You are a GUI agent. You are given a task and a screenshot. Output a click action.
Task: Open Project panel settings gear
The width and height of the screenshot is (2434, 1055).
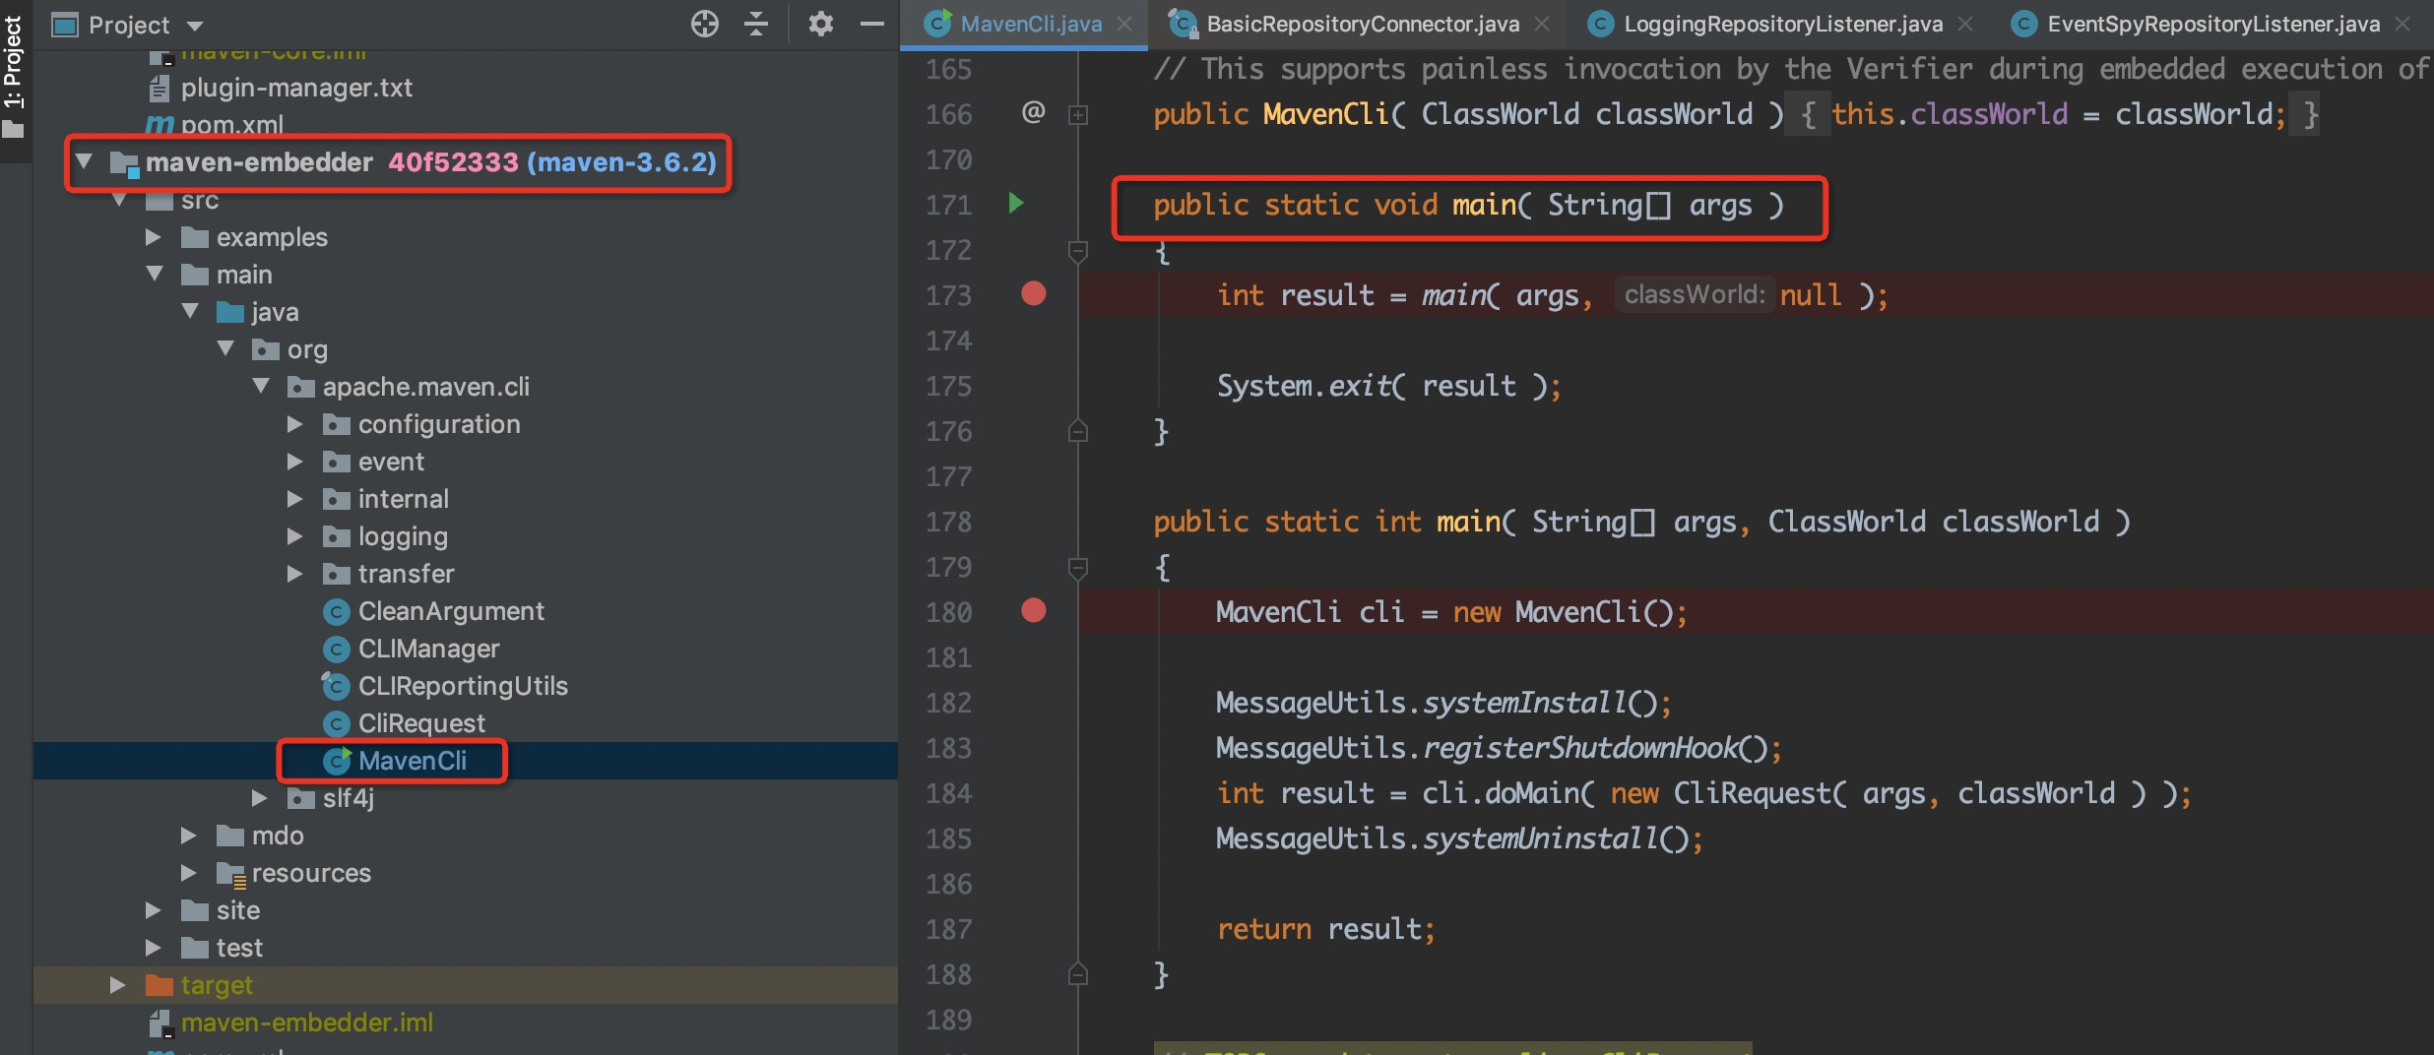[x=820, y=24]
